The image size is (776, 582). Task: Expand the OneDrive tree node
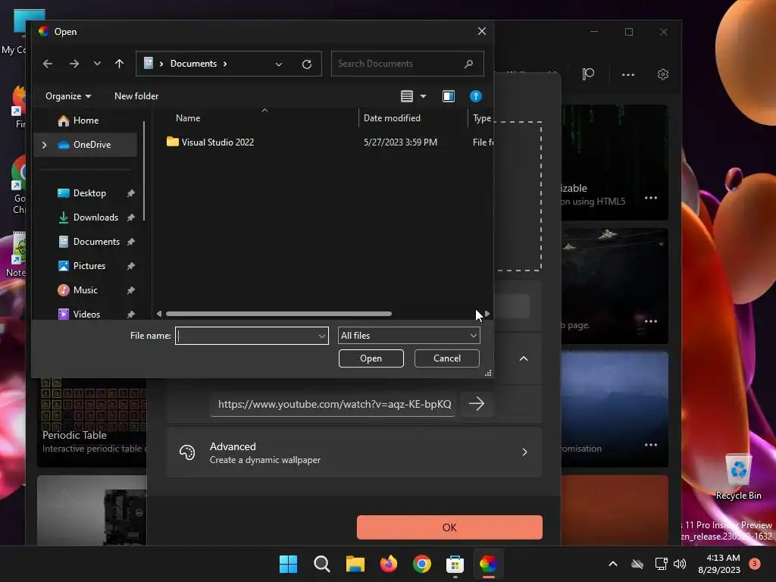pyautogui.click(x=45, y=145)
